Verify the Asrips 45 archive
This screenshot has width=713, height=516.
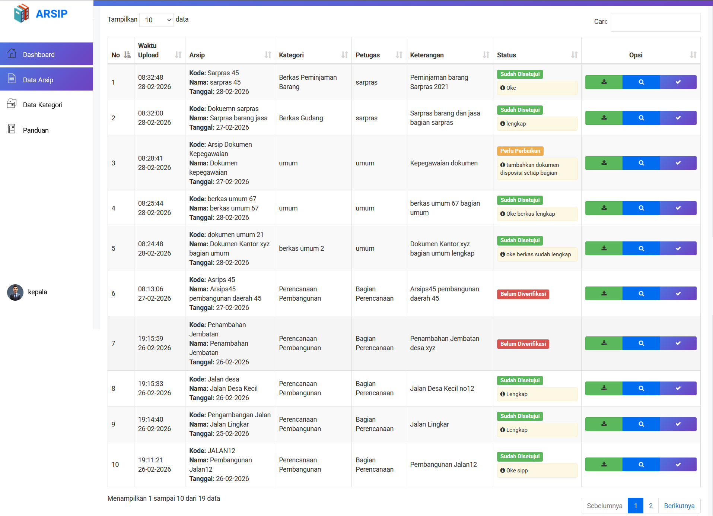[x=678, y=294]
